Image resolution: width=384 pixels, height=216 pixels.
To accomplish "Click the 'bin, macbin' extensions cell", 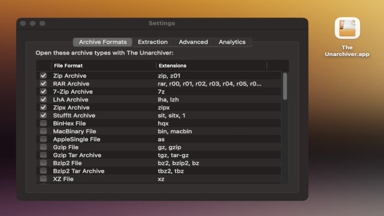I will (x=175, y=131).
